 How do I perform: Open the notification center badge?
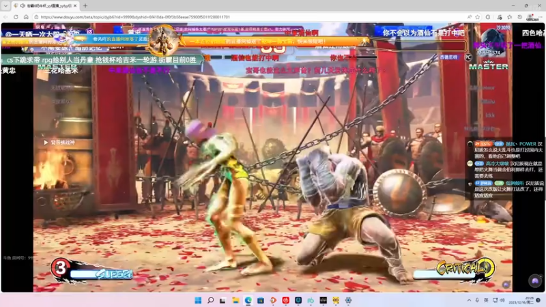point(538,300)
